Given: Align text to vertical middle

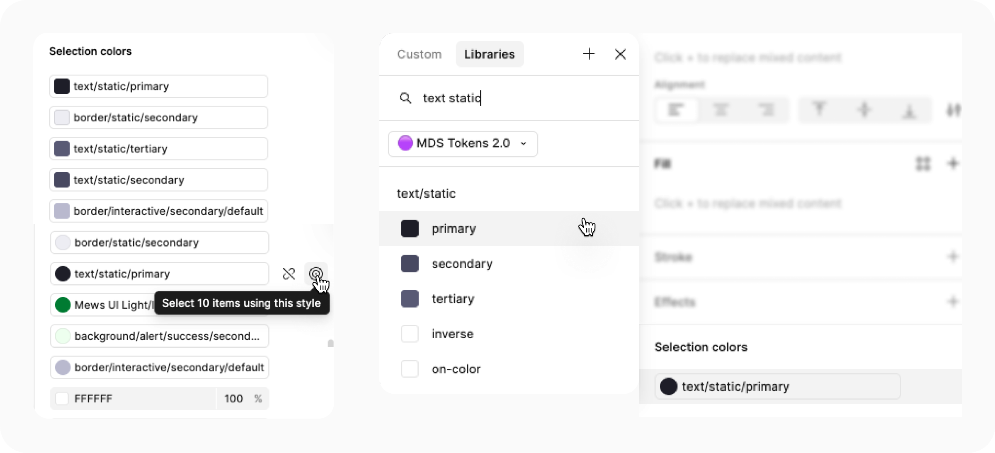Looking at the screenshot, I should 864,110.
